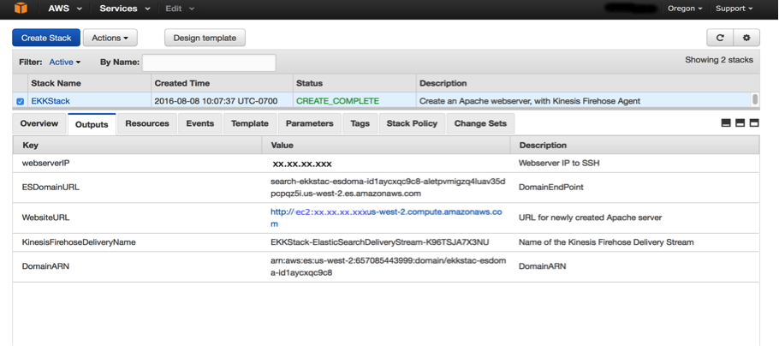Viewport: 779px width, 346px height.
Task: Select the xx.xx.xx.xxx webserver IP value
Action: coord(302,164)
